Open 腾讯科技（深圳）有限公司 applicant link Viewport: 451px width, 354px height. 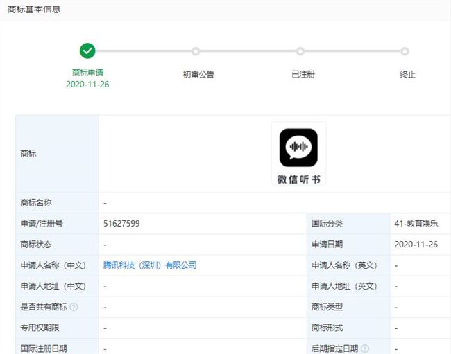tap(150, 265)
